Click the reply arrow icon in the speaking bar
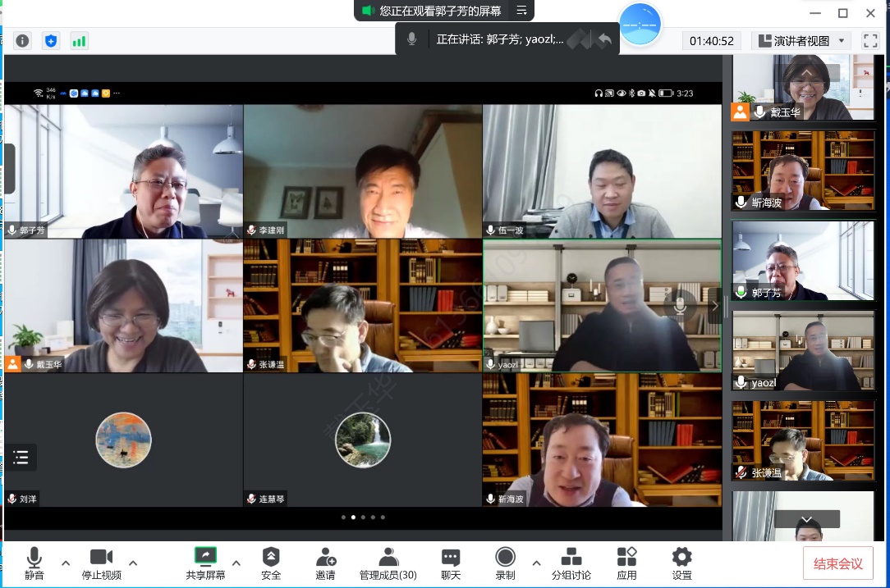 [x=605, y=39]
